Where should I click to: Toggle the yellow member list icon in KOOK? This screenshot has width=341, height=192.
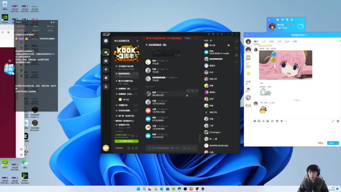[237, 55]
